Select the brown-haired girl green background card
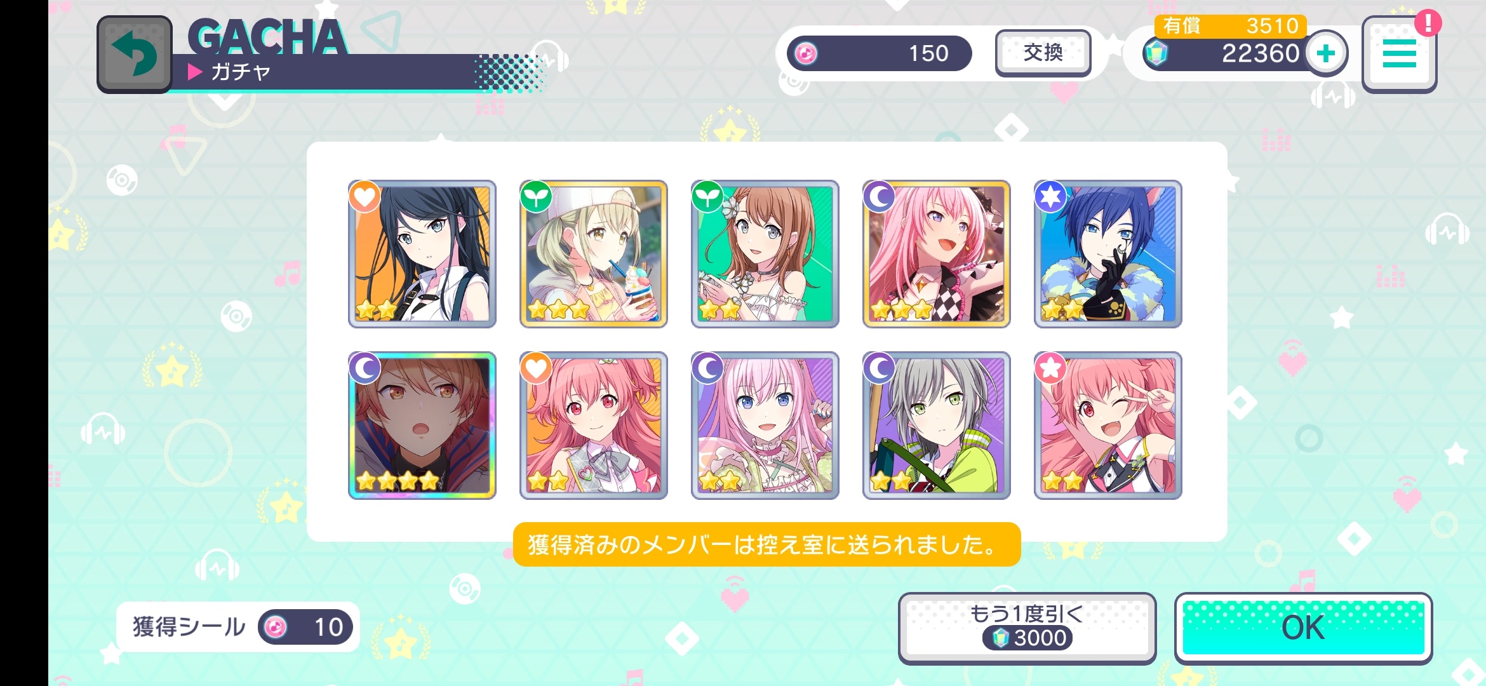 (x=765, y=254)
